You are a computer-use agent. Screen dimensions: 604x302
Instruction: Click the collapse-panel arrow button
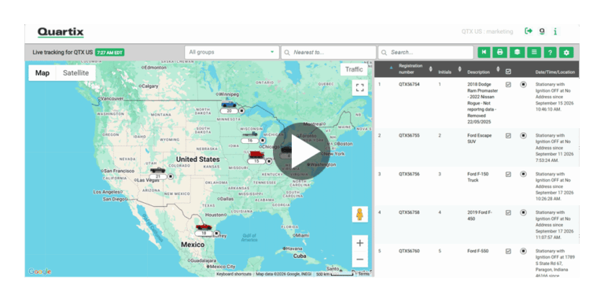point(484,53)
